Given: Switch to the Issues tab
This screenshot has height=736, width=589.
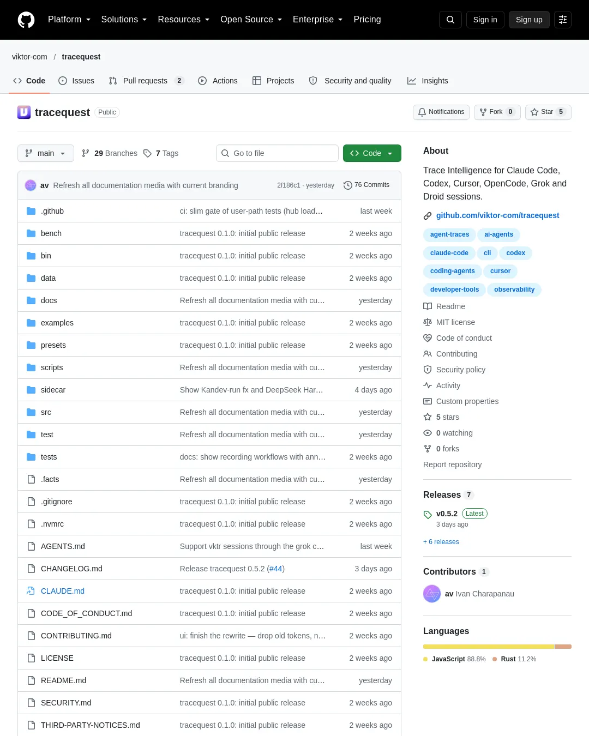Looking at the screenshot, I should (x=76, y=81).
